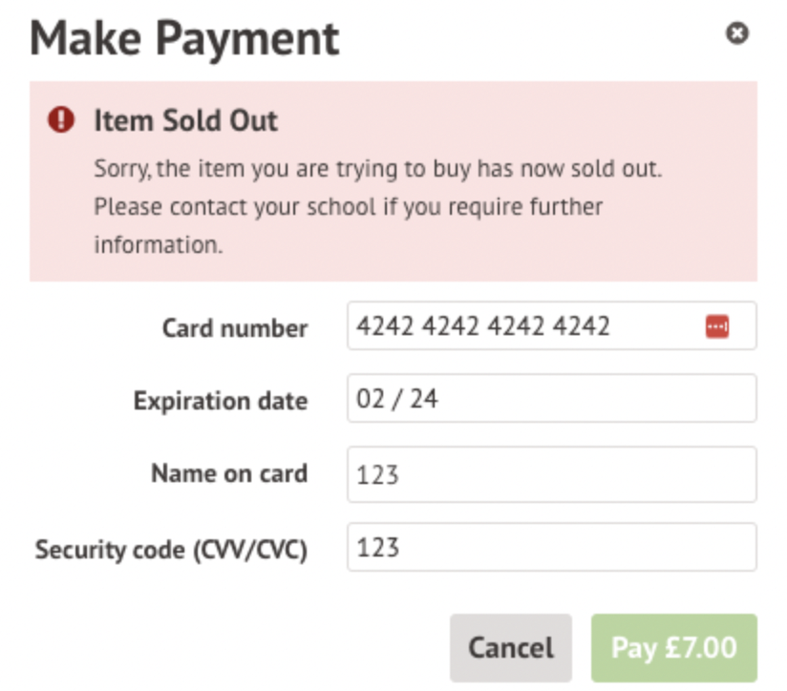Click the Pay £7.00 button
This screenshot has height=691, width=787.
(x=673, y=648)
